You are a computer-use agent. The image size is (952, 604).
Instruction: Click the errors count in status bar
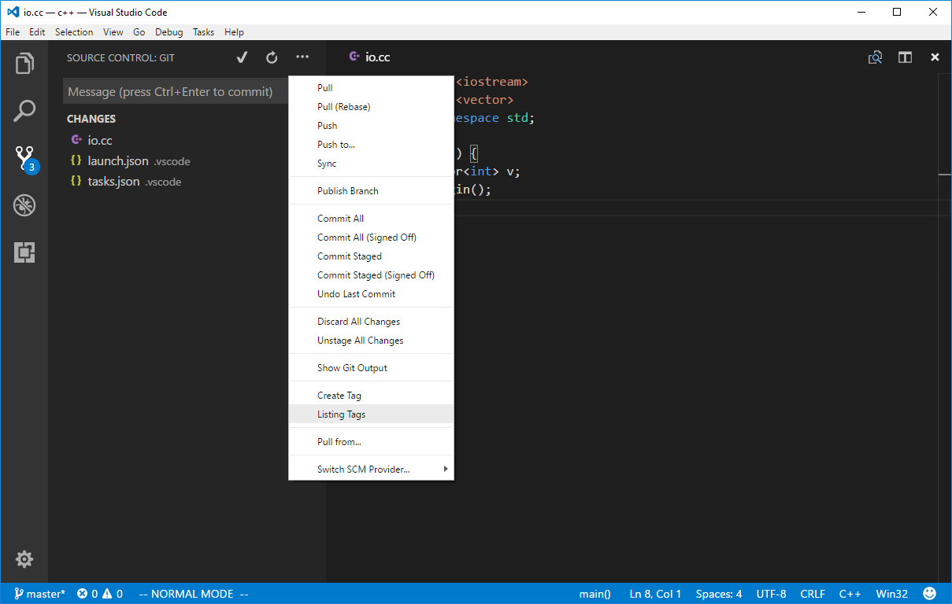point(86,594)
